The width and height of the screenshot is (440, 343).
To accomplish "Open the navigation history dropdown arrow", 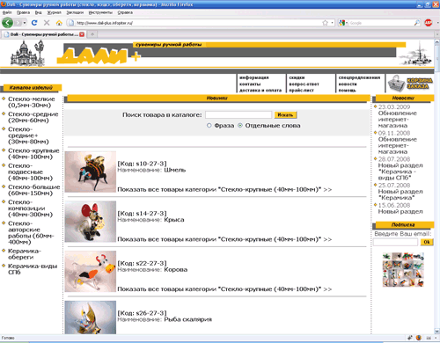I will [x=25, y=23].
